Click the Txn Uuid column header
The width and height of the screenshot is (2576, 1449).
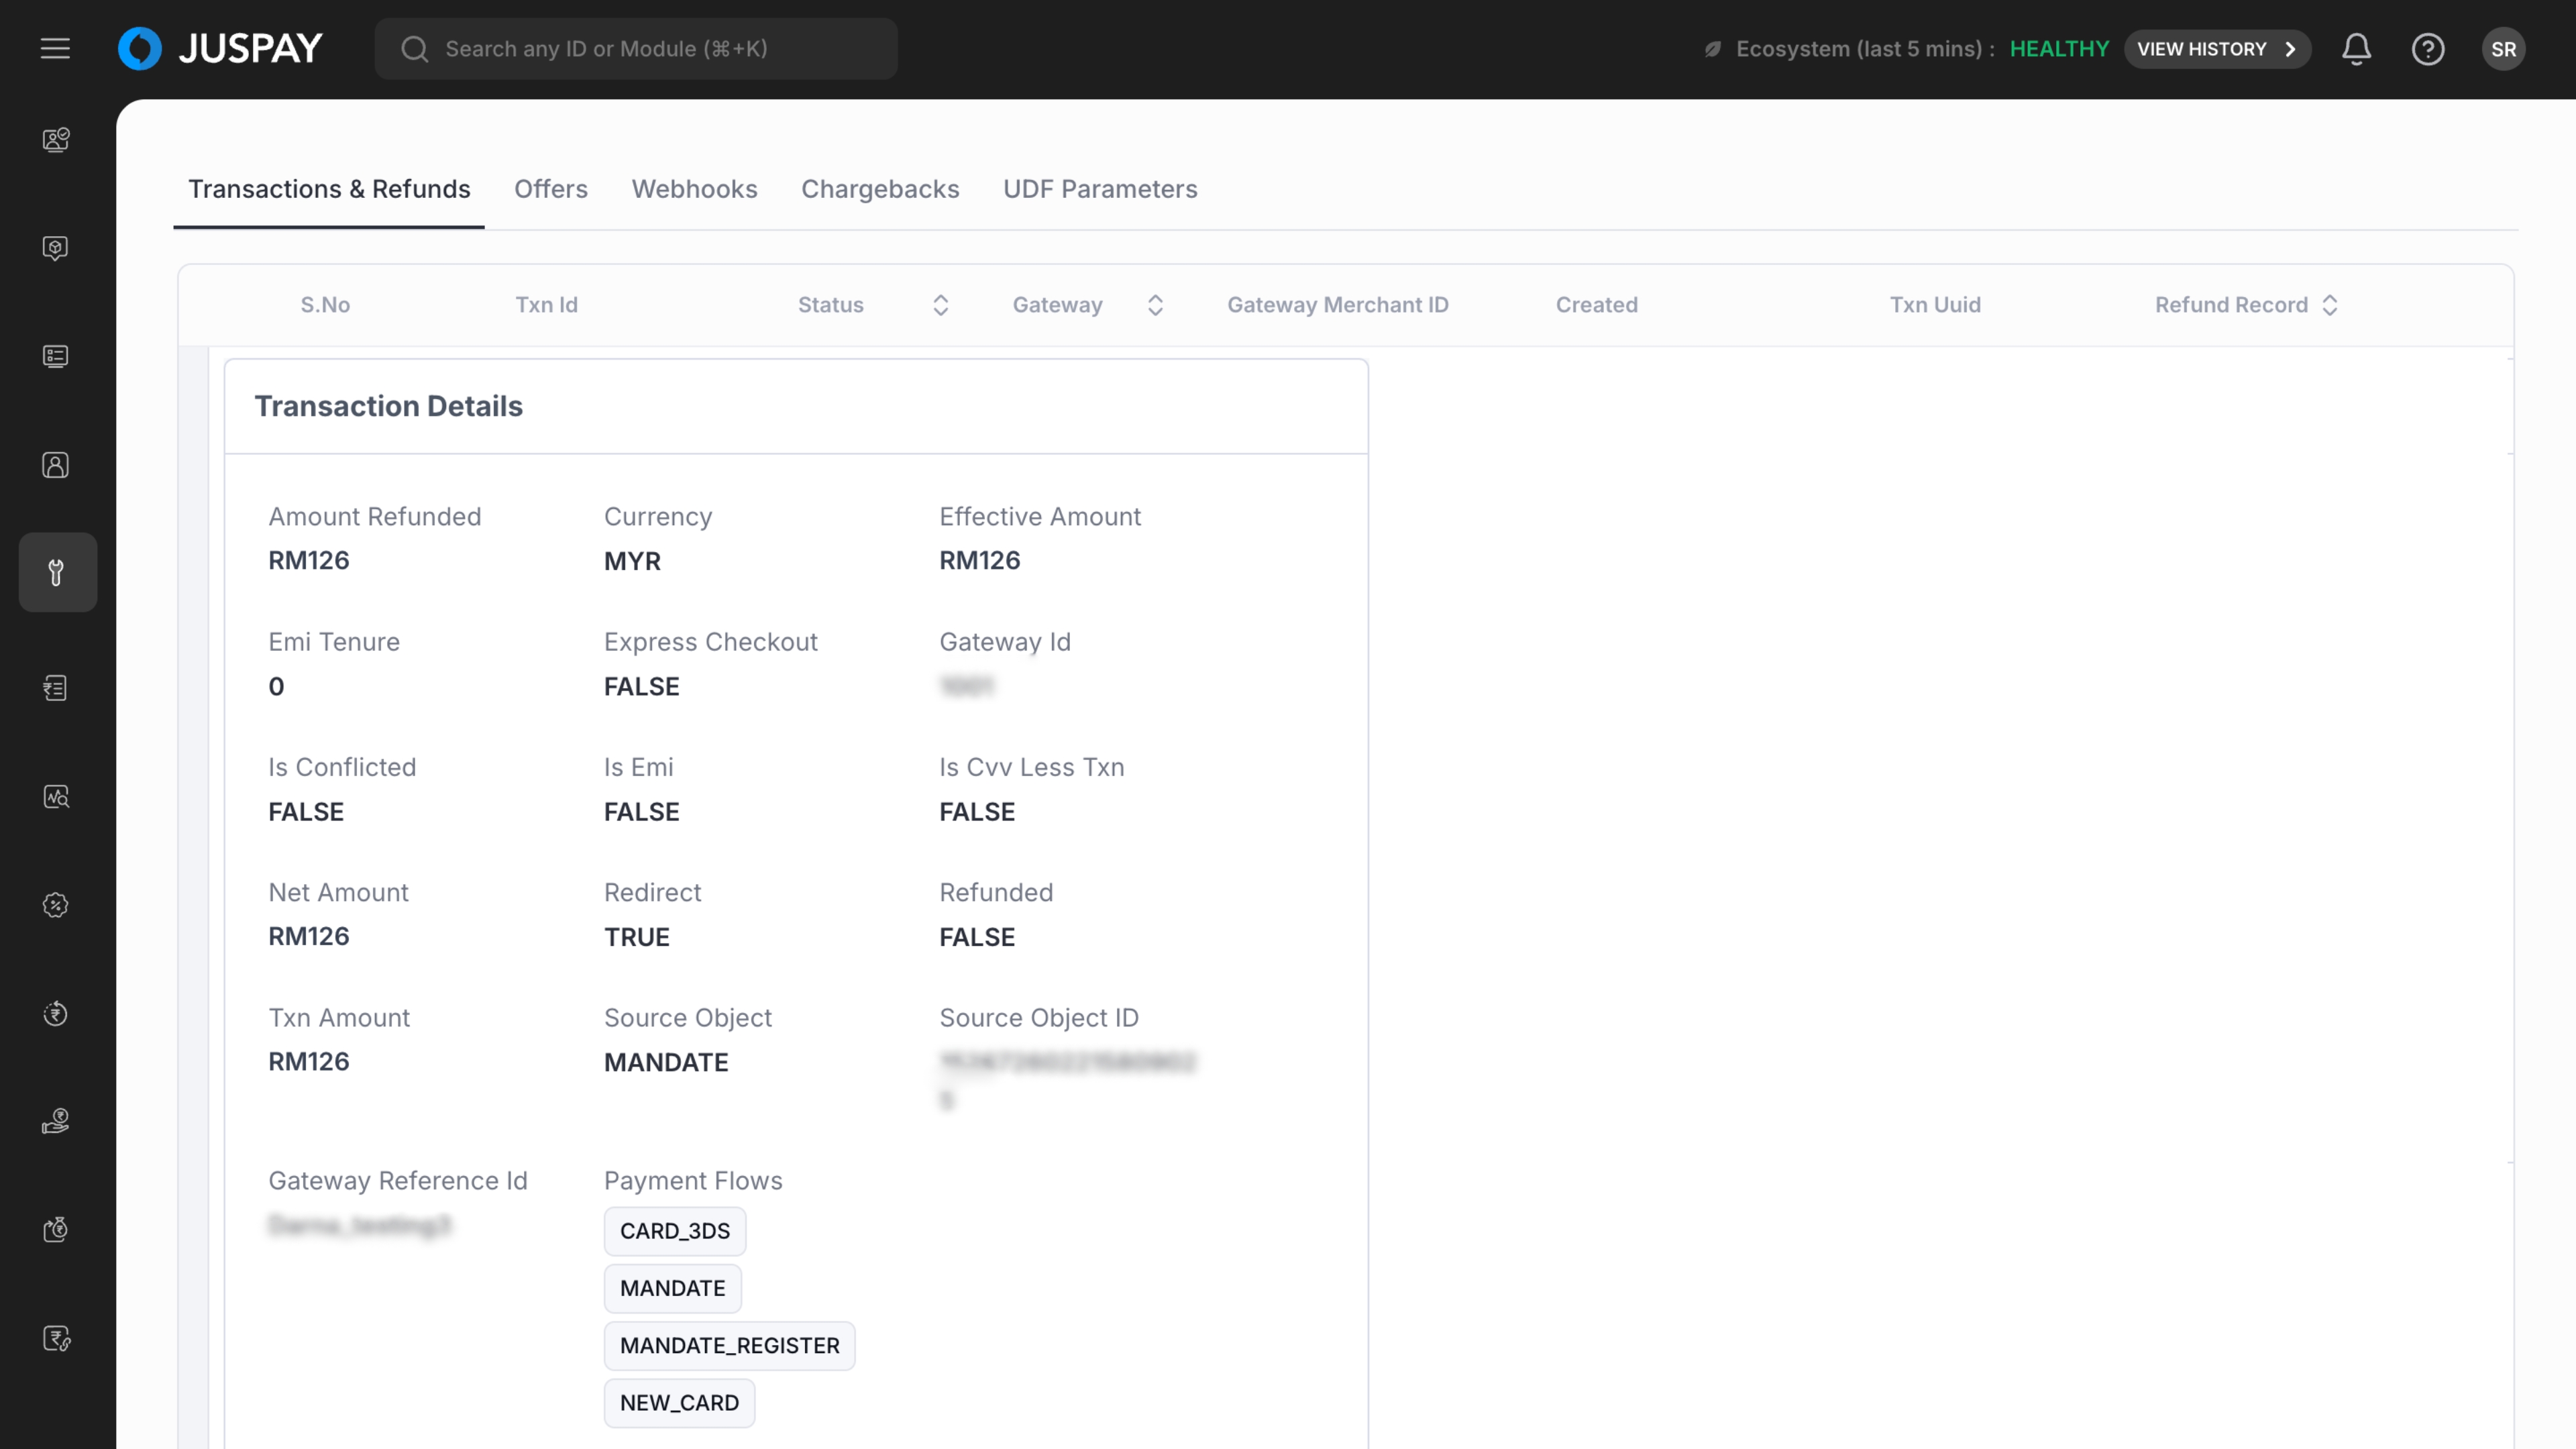[x=1934, y=305]
